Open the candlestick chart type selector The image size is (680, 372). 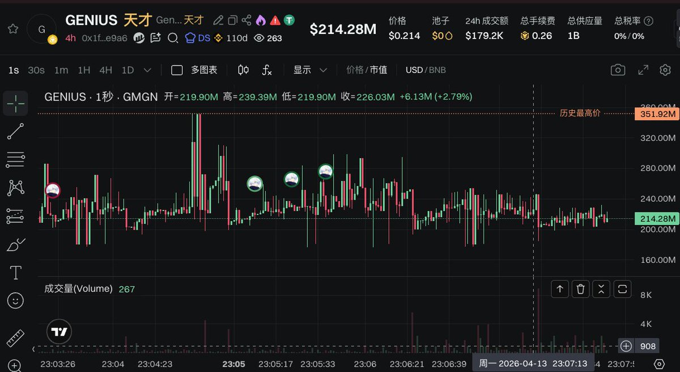click(244, 70)
